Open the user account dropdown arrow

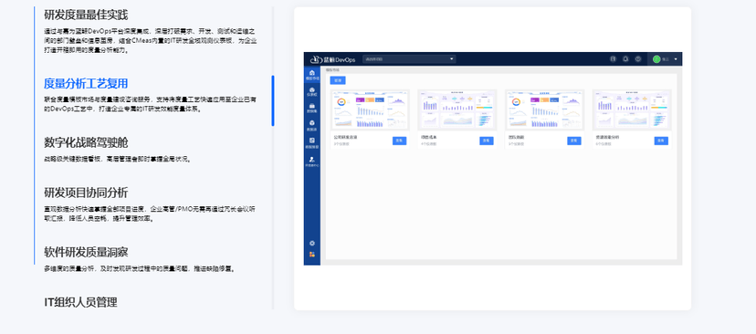[x=676, y=59]
